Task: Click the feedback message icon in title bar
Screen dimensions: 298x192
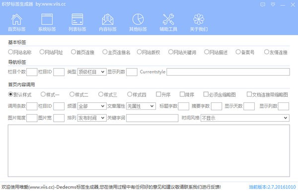Action: (263, 4)
